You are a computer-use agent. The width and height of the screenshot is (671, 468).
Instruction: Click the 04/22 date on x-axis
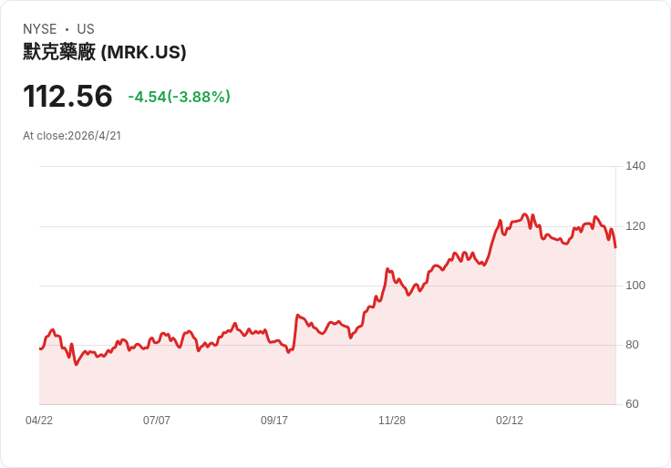pos(39,421)
